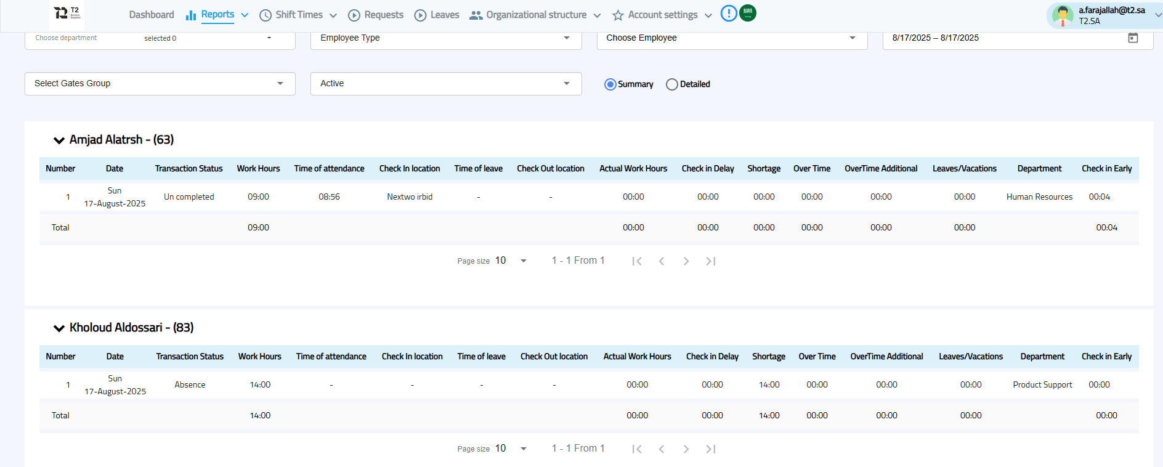Click the date range field 8/17/2025 – 8/17/2025
Viewport: 1163px width, 467px height.
coord(1018,38)
